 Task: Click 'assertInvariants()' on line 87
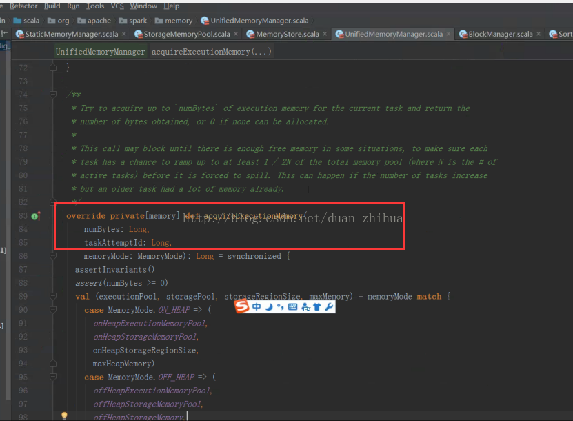pos(114,270)
